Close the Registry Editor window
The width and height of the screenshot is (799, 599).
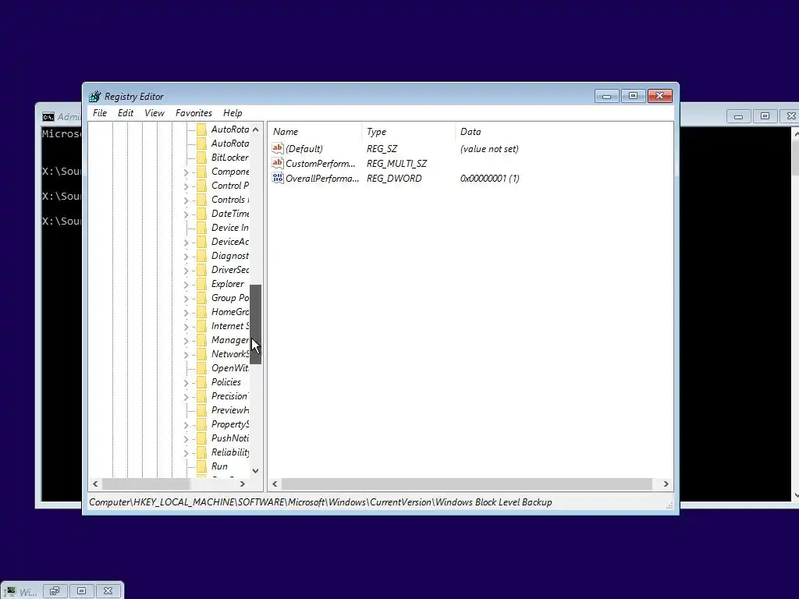(x=660, y=96)
